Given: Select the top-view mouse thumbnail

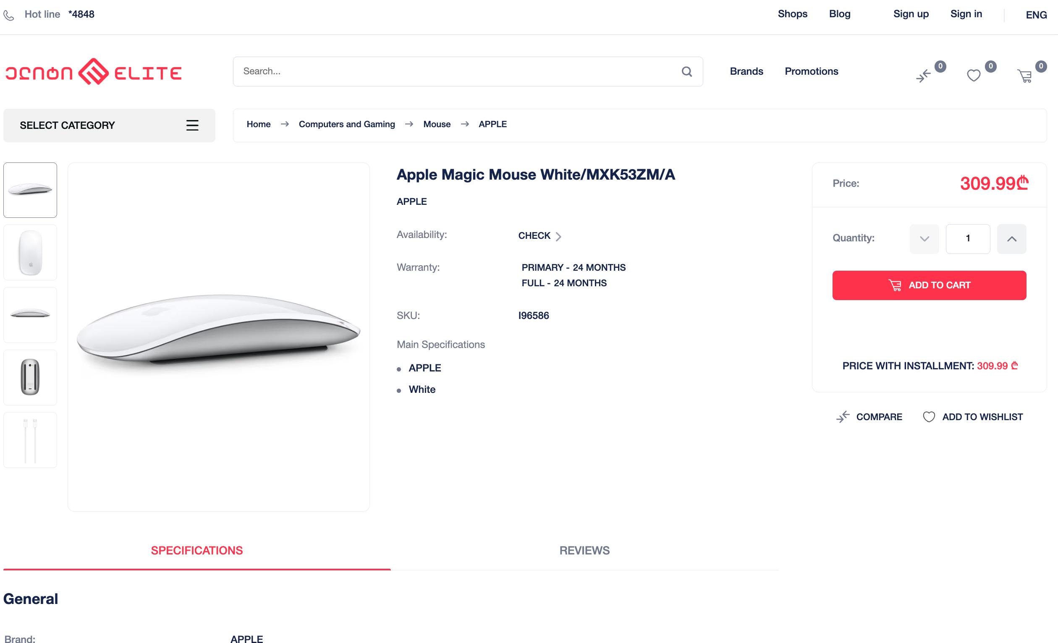Looking at the screenshot, I should 30,252.
